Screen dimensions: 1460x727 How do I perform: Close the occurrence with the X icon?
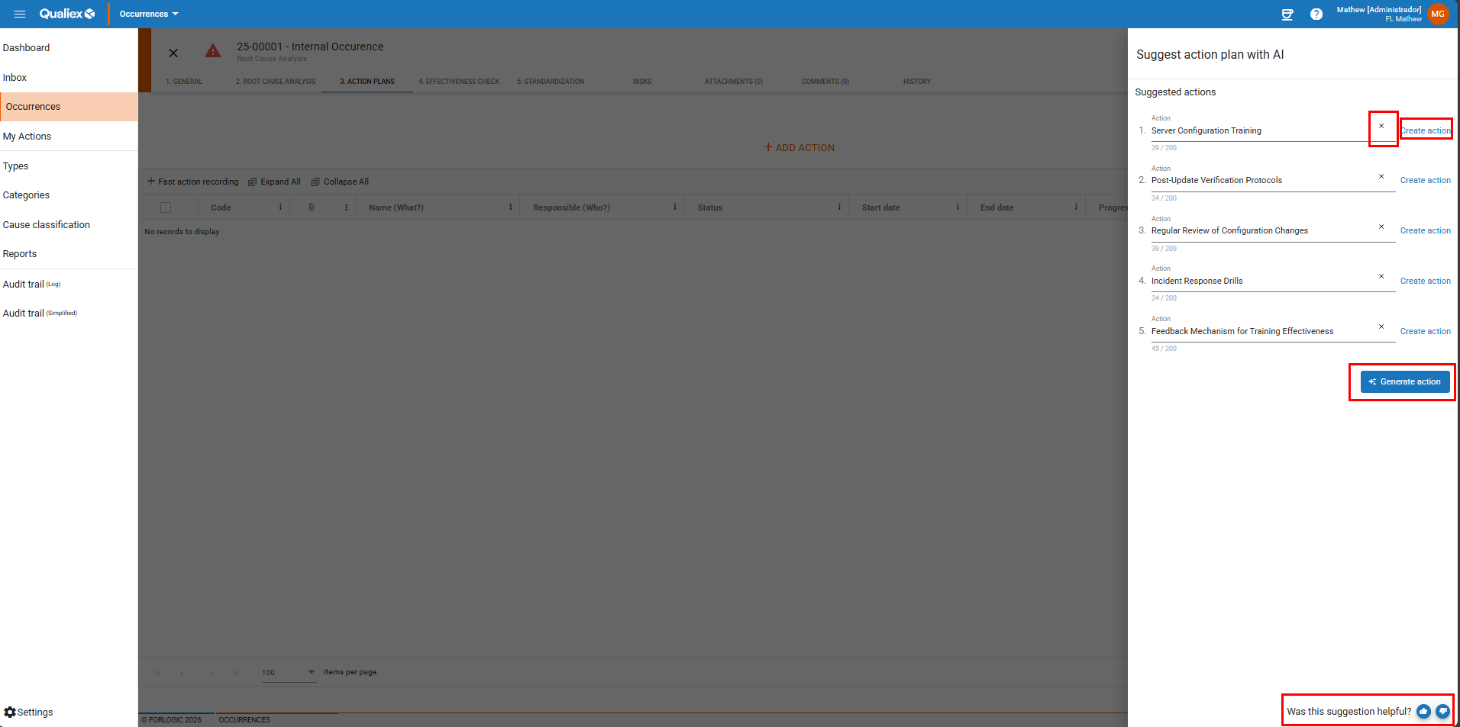tap(173, 53)
